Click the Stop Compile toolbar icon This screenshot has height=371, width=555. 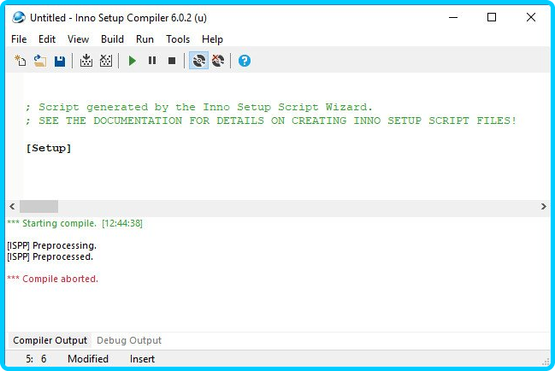click(106, 61)
